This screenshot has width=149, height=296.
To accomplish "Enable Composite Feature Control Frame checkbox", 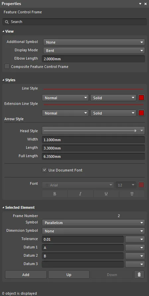I will (7, 67).
